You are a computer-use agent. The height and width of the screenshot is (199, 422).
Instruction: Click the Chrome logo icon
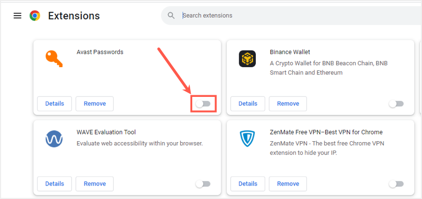(x=35, y=16)
